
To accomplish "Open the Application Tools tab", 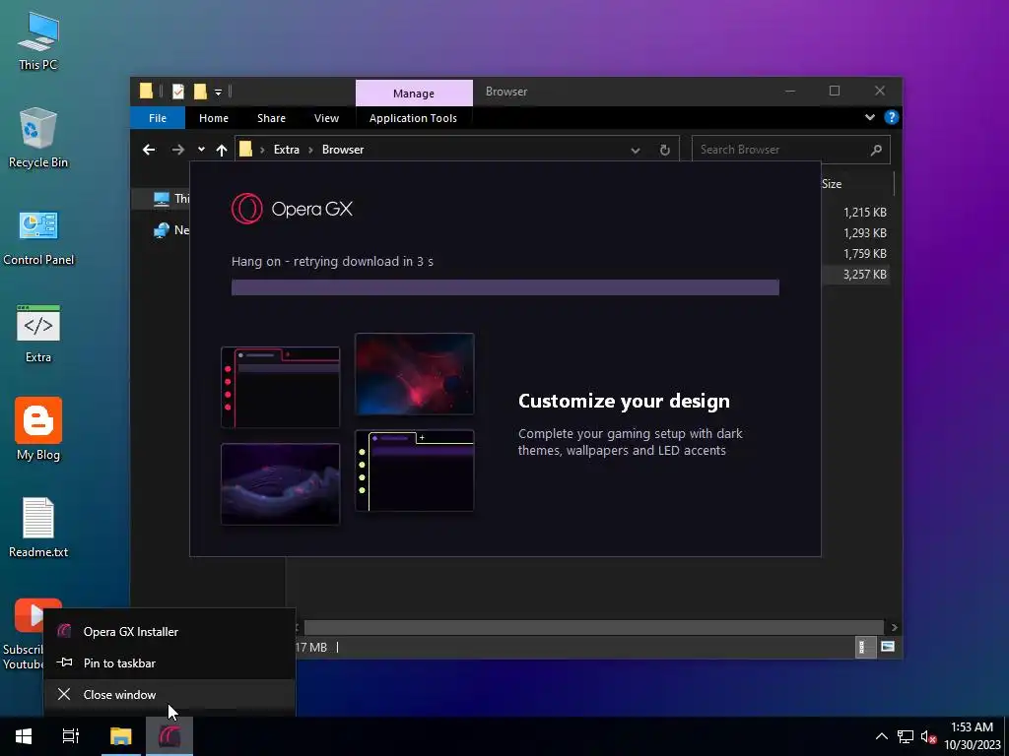I will pyautogui.click(x=413, y=118).
